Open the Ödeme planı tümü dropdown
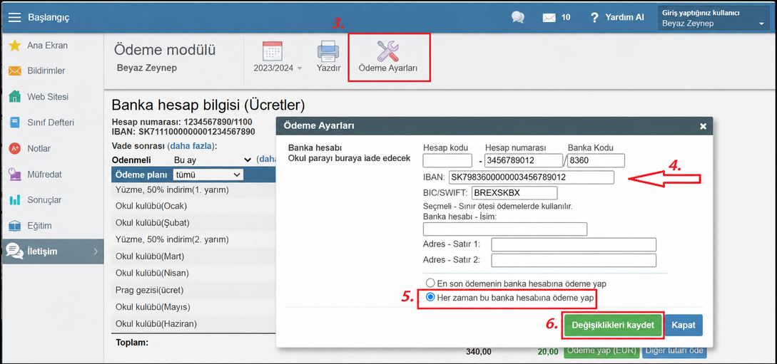 tap(207, 175)
